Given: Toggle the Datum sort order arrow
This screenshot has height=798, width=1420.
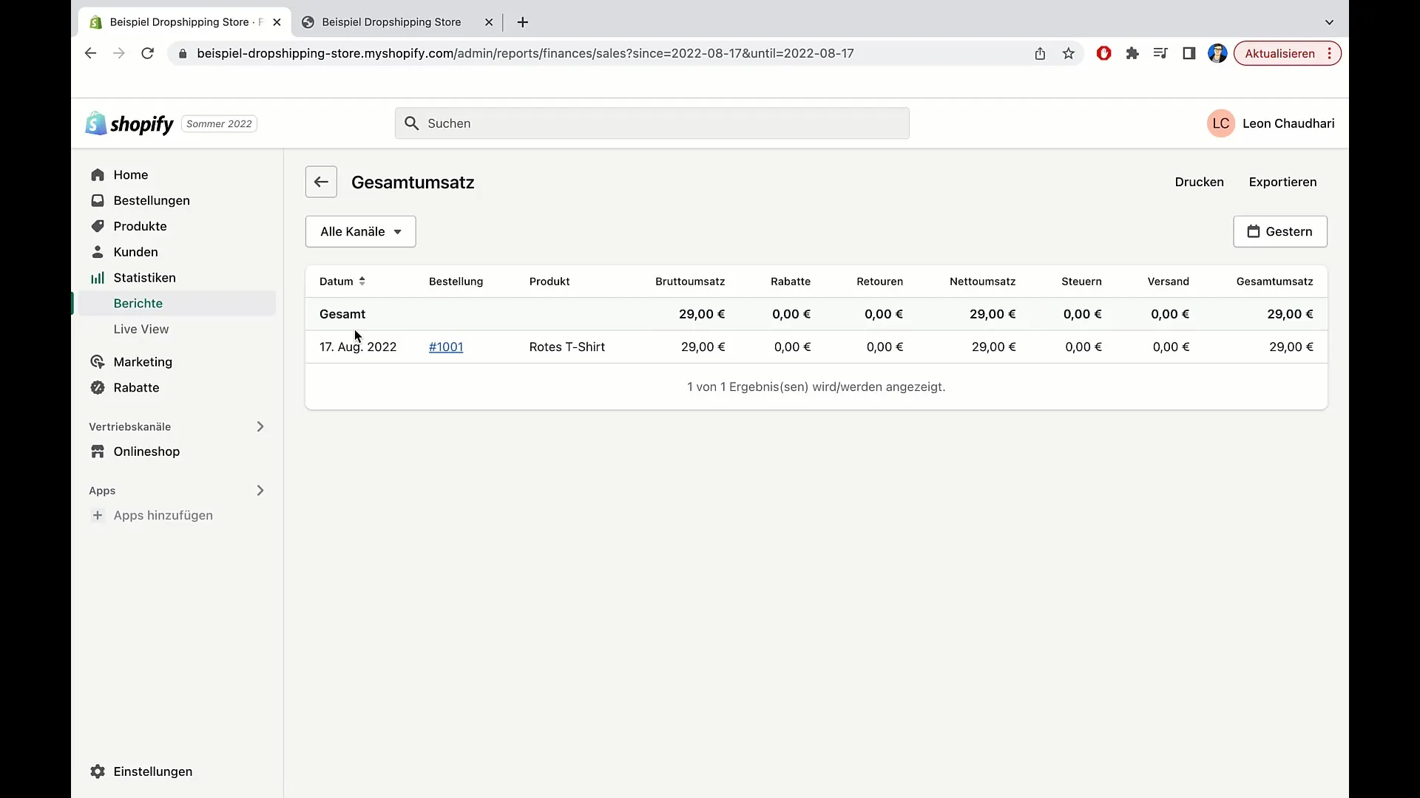Looking at the screenshot, I should click(362, 281).
